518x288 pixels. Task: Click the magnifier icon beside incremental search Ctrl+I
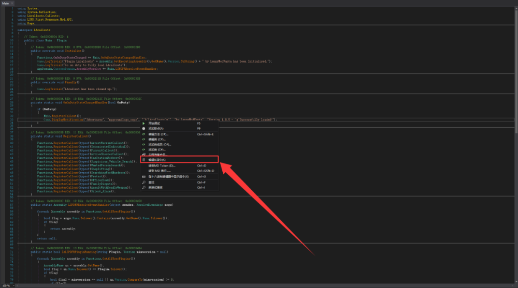143,188
